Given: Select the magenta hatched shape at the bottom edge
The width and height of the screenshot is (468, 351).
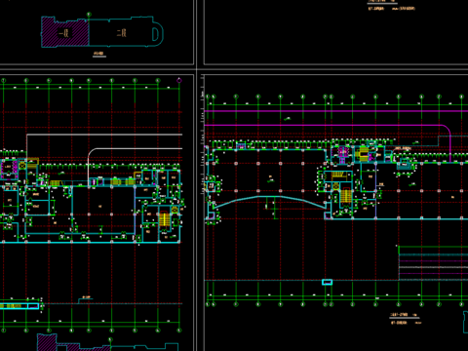Looking at the screenshot, I should (47, 342).
